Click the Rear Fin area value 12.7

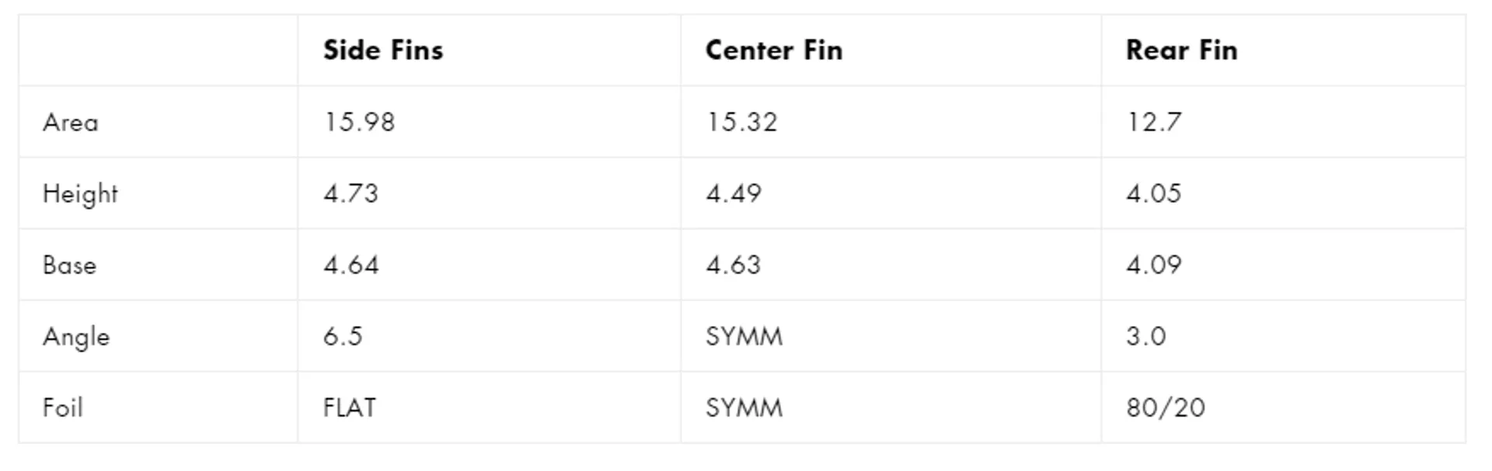coord(1154,123)
